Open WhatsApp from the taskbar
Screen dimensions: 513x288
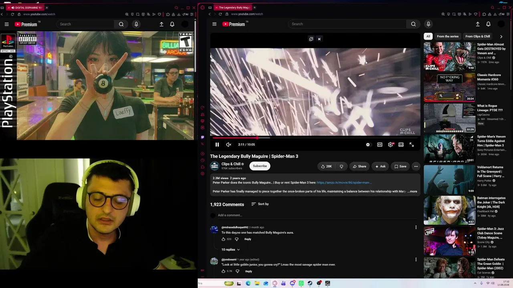click(301, 283)
